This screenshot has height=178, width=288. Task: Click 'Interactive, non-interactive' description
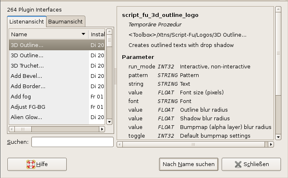215,66
